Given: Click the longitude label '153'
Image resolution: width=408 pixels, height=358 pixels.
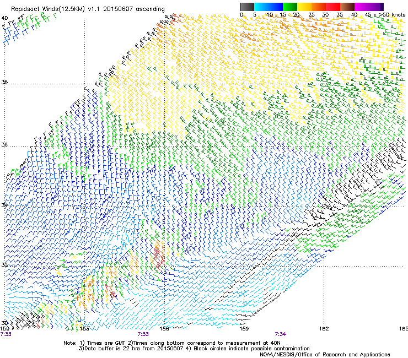Looking at the screenshot, I should pyautogui.click(x=84, y=329).
